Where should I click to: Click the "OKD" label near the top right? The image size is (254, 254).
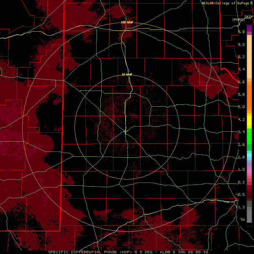coord(248,17)
